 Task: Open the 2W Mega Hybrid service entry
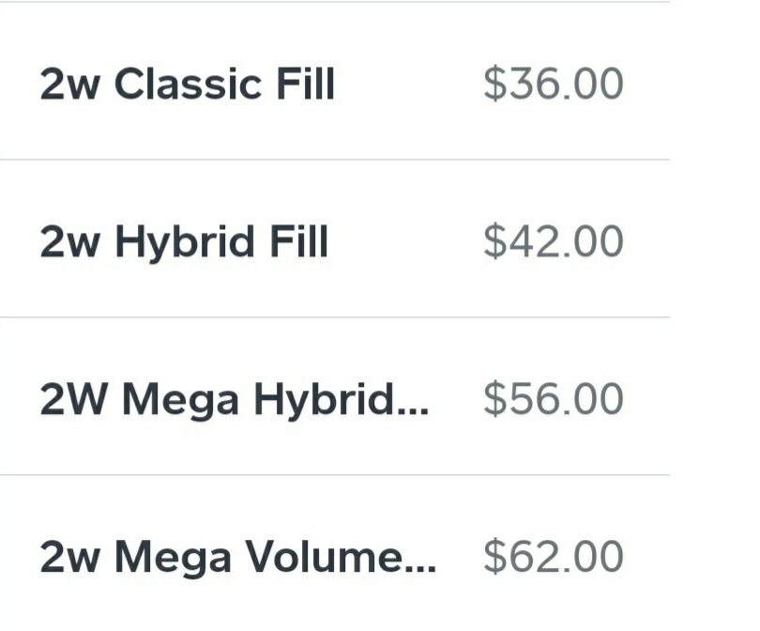tap(234, 400)
